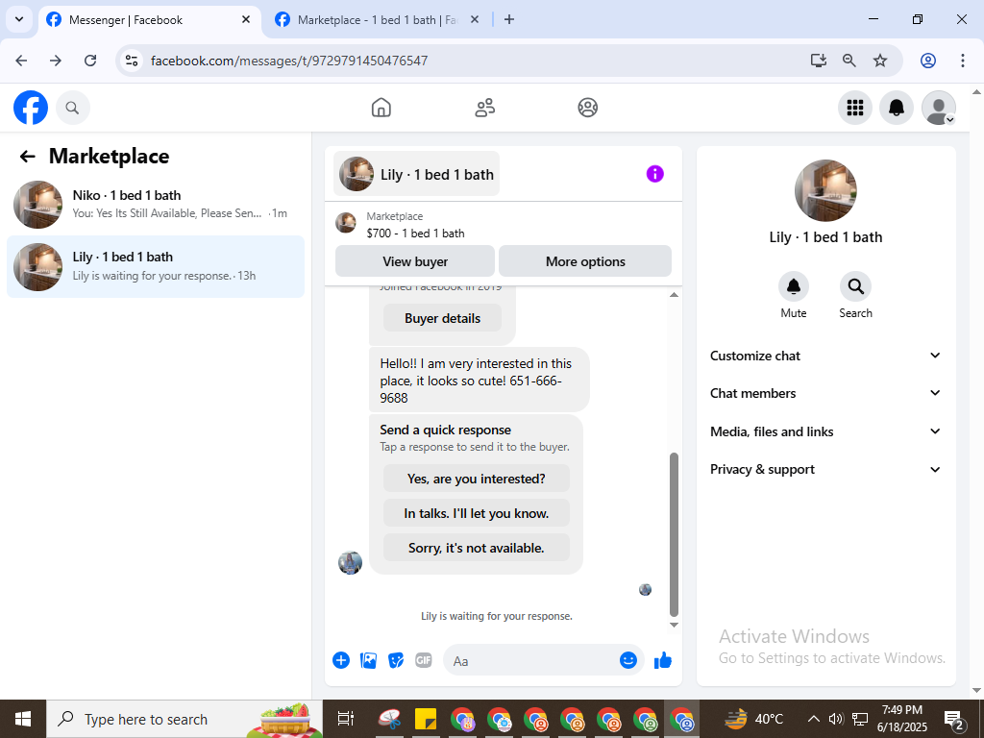984x738 pixels.
Task: Open the Windows notification center
Action: click(954, 721)
